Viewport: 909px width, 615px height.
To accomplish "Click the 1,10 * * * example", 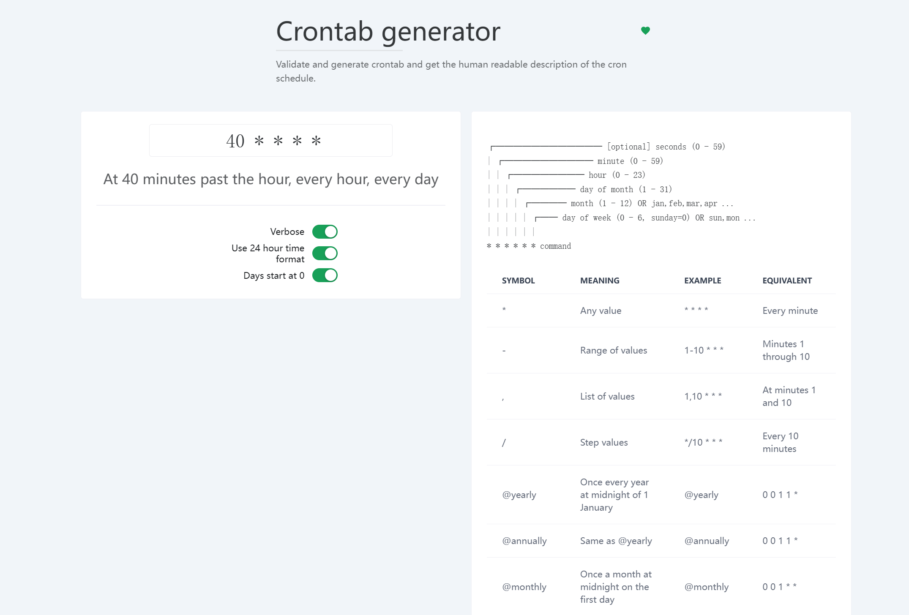I will (703, 396).
